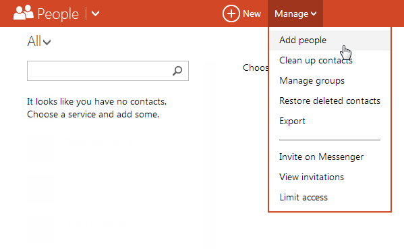The height and width of the screenshot is (249, 404).
Task: Click the People title text
Action: [x=58, y=14]
